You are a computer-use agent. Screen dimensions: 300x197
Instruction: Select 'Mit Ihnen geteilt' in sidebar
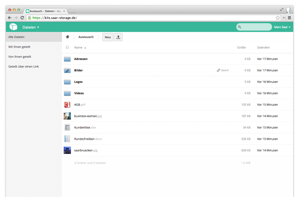click(19, 47)
